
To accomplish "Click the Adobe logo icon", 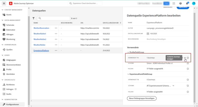I will [11, 3].
